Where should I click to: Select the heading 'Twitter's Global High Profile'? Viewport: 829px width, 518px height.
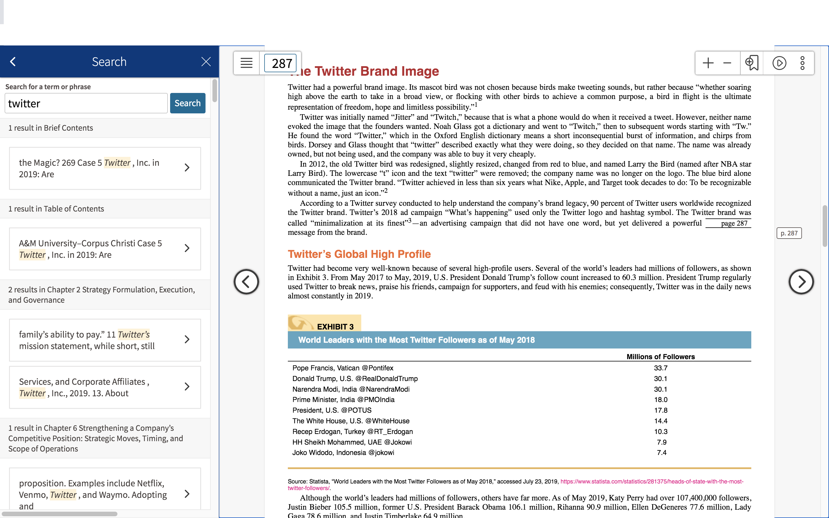359,254
